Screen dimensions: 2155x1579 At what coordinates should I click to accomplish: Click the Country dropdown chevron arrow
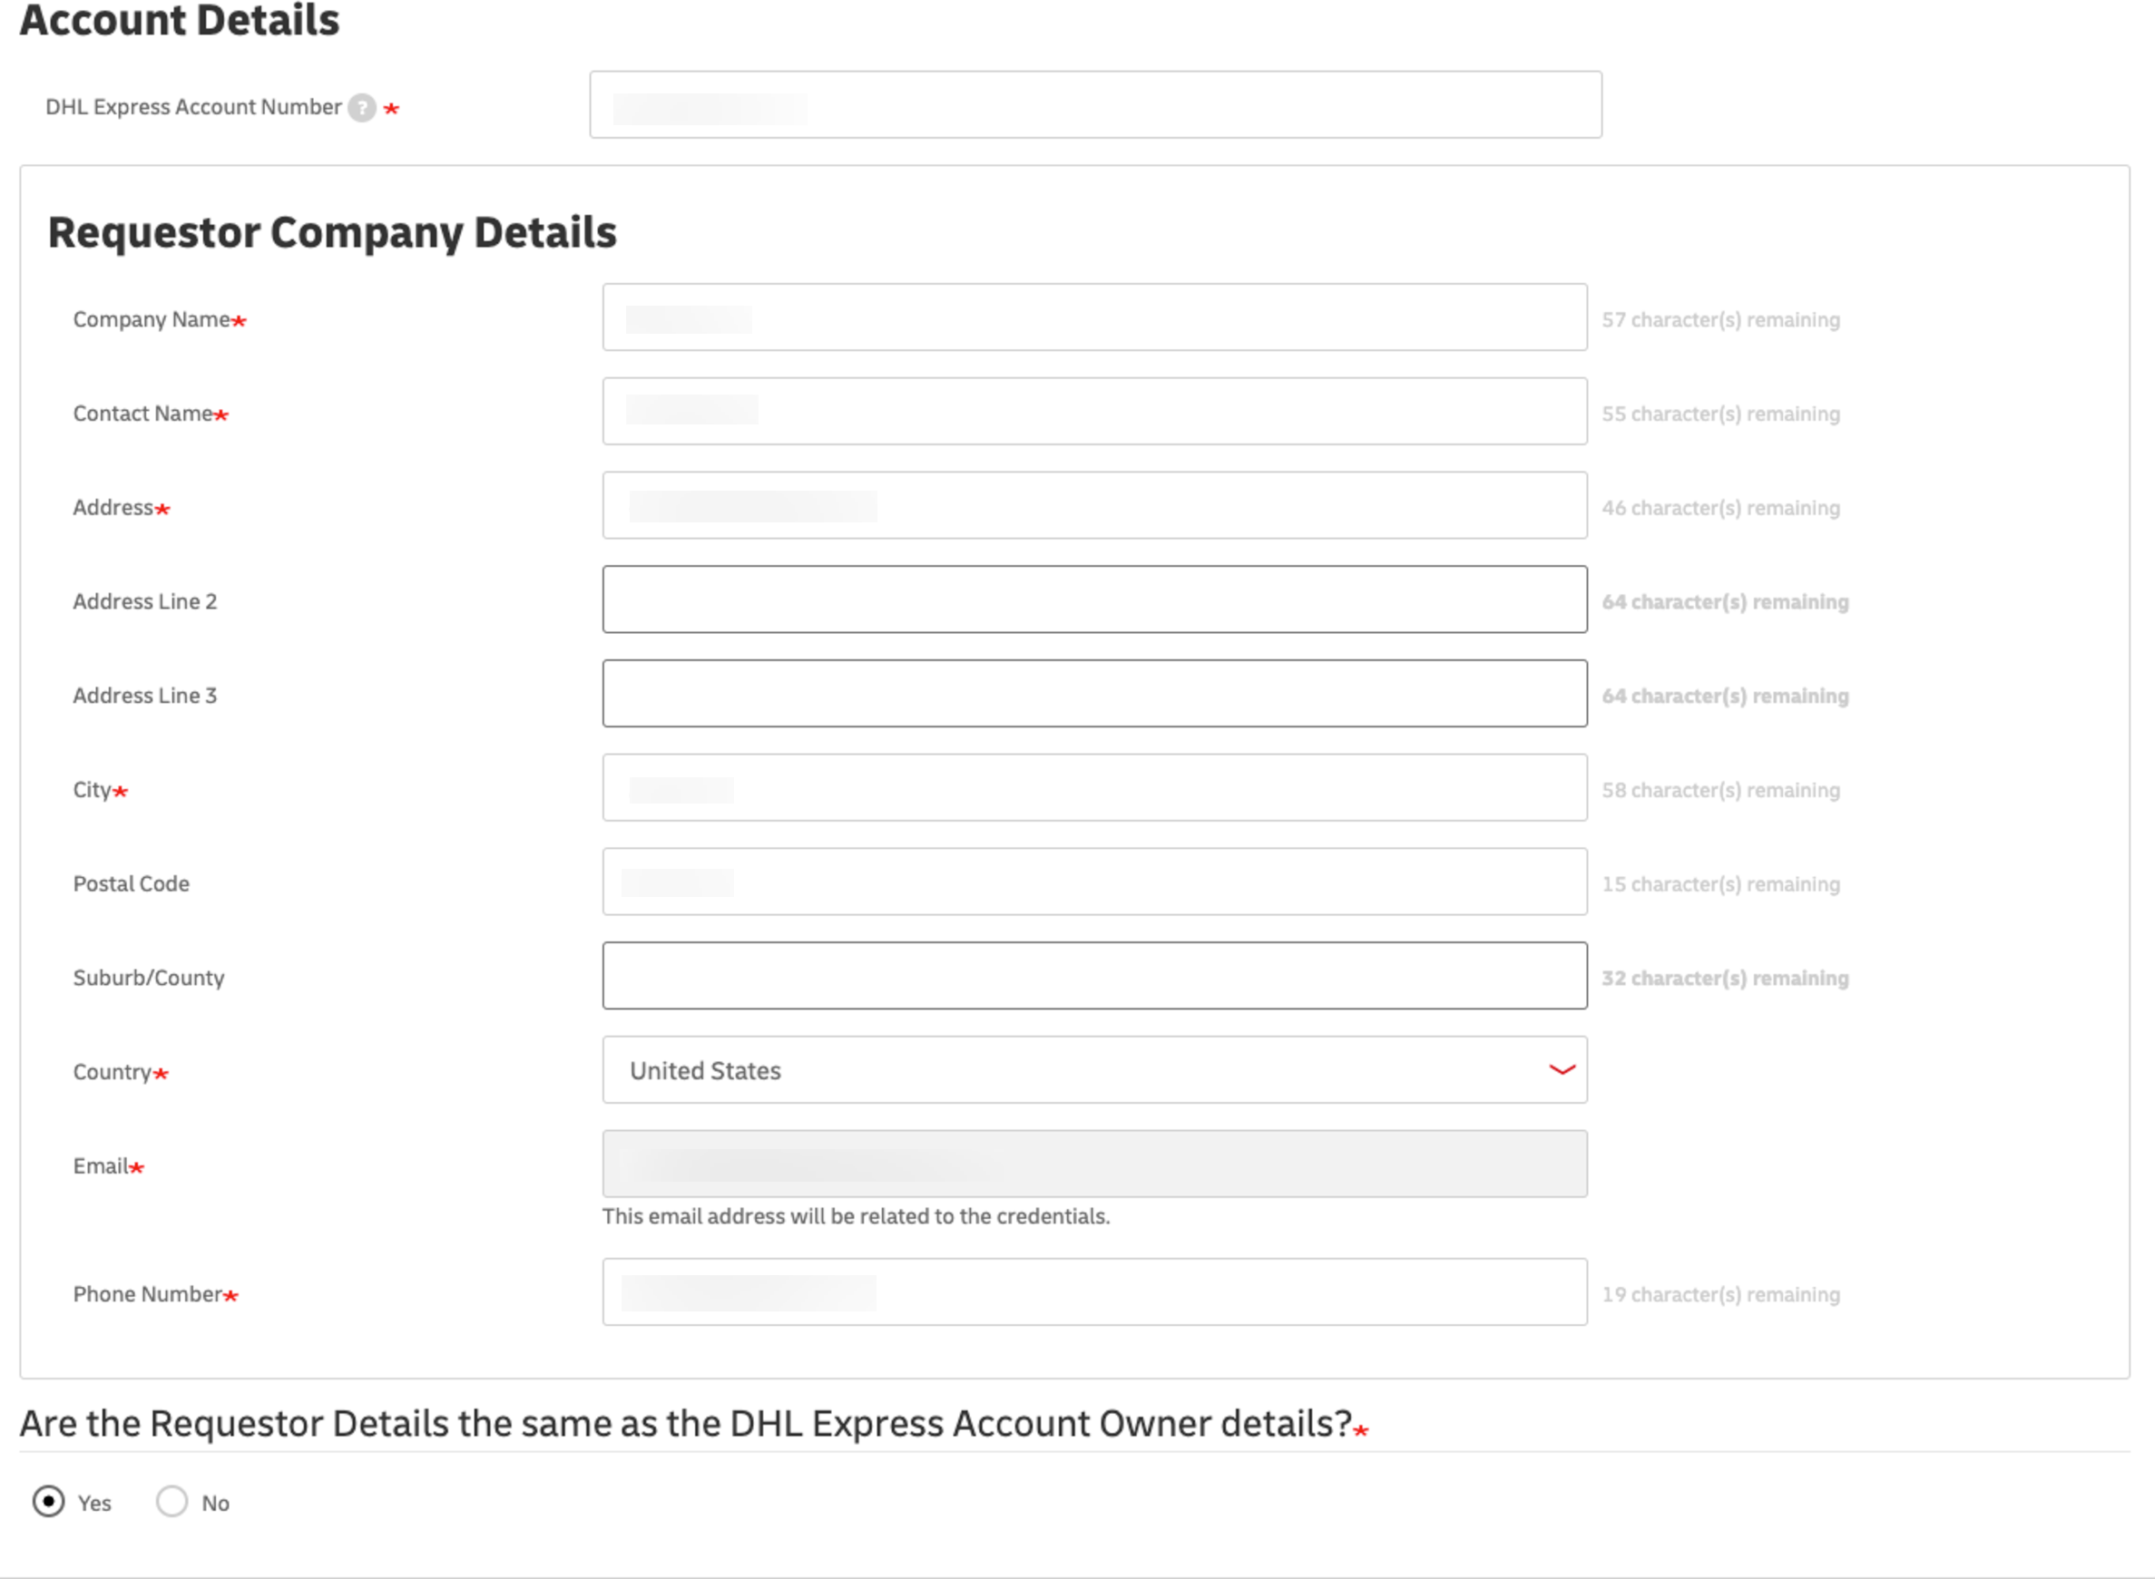tap(1562, 1069)
